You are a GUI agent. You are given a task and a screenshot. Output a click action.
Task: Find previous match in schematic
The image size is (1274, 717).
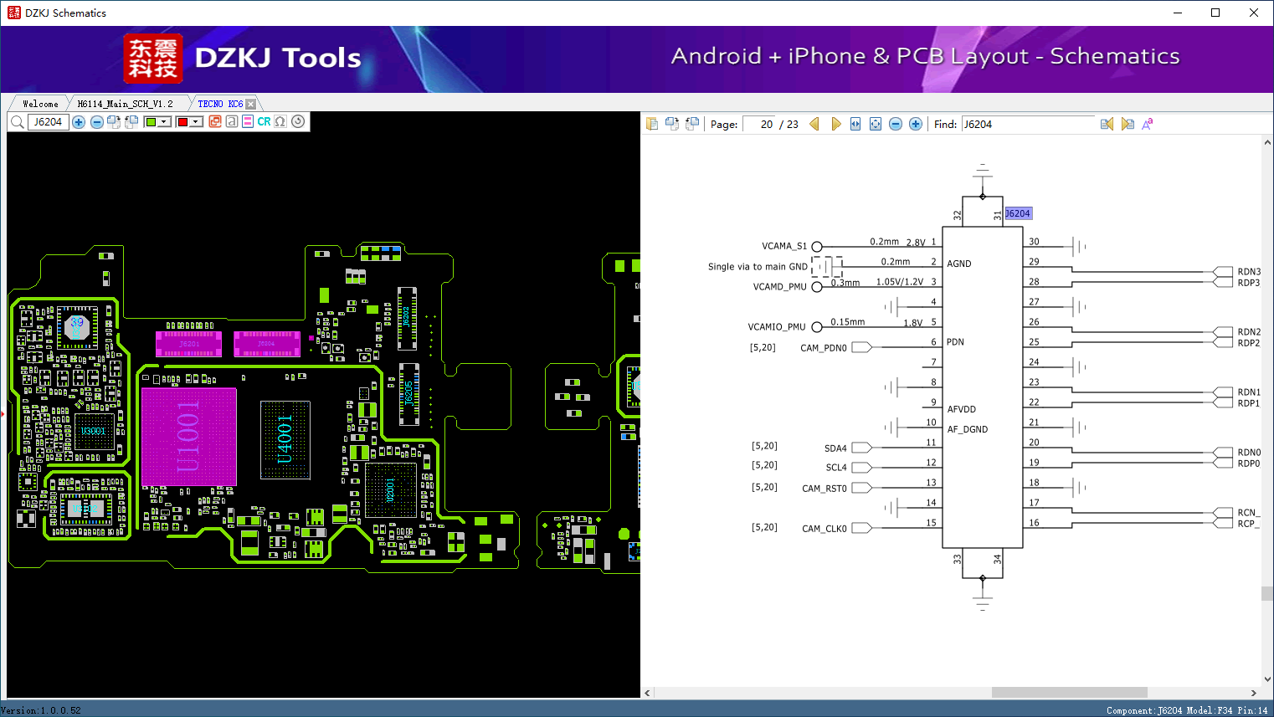1107,124
